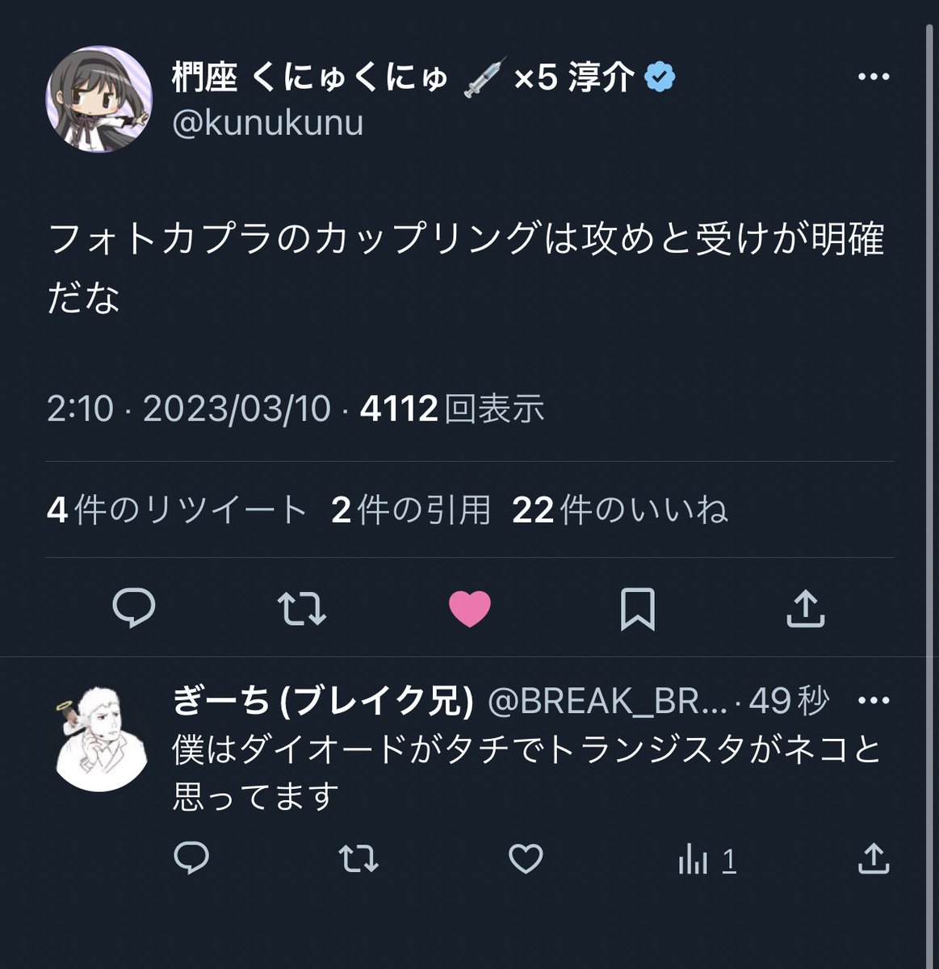Screen dimensions: 939x969
Task: Open ぎーち's profile avatar
Action: [100, 739]
